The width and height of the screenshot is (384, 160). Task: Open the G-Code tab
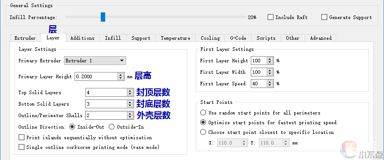click(238, 38)
